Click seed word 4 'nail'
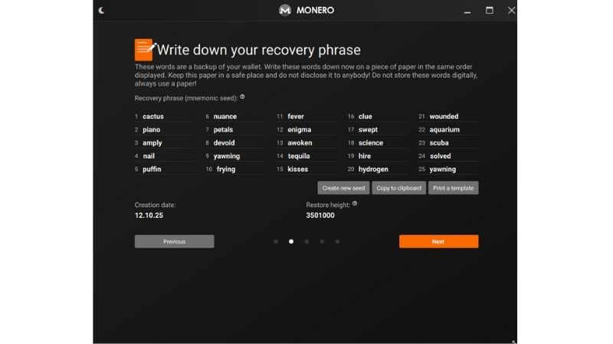Viewport: 613px width, 344px height. tap(149, 156)
